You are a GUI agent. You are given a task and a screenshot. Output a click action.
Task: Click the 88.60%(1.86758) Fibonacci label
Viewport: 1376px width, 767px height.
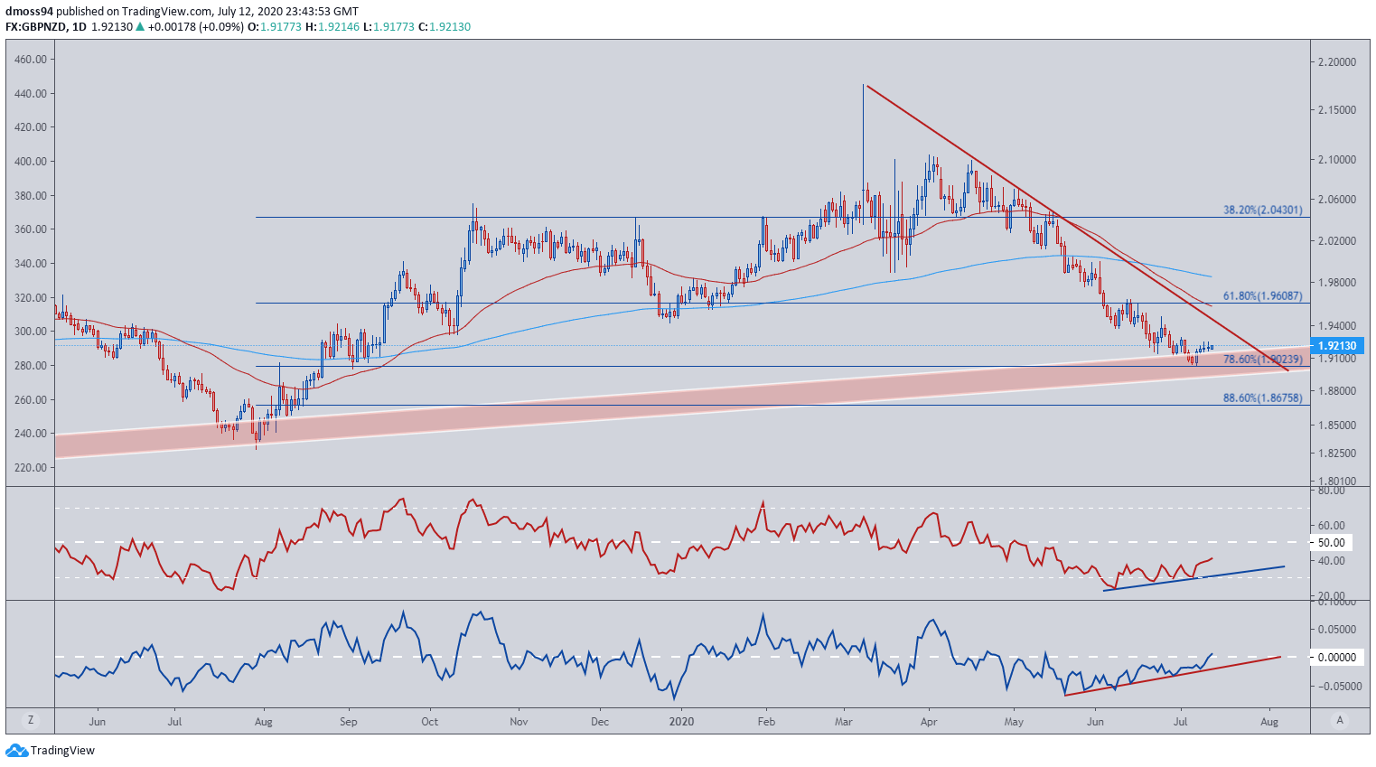[x=1263, y=398]
